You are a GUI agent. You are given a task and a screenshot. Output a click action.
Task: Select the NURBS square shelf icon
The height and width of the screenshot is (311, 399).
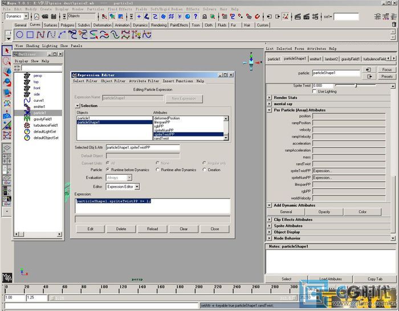point(30,35)
